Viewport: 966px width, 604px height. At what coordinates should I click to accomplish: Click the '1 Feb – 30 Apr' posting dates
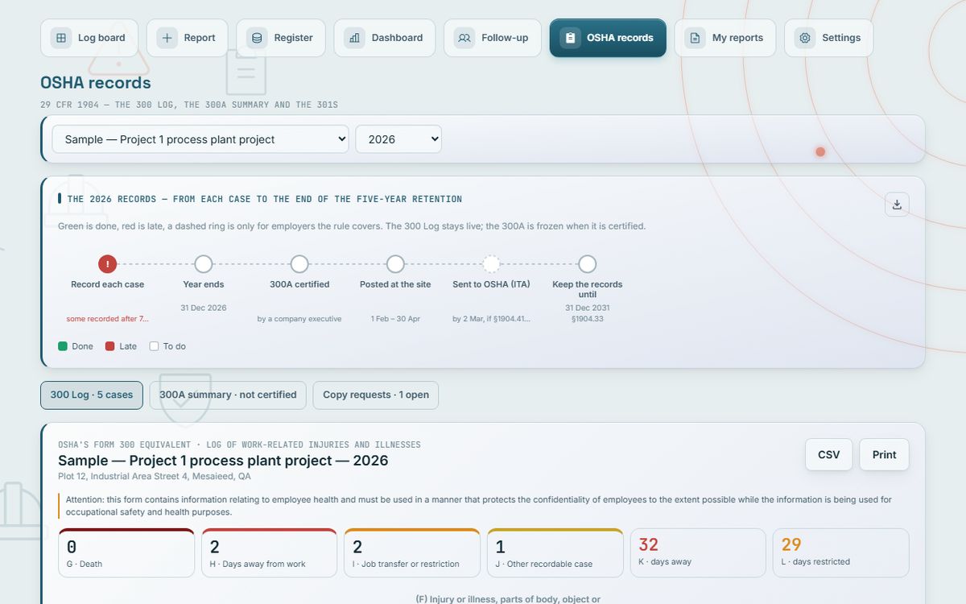coord(395,319)
